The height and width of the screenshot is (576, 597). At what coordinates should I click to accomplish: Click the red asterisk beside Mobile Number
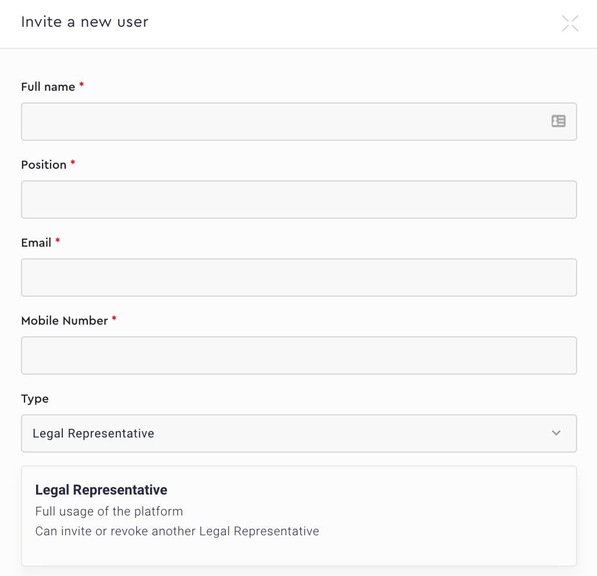(x=114, y=319)
